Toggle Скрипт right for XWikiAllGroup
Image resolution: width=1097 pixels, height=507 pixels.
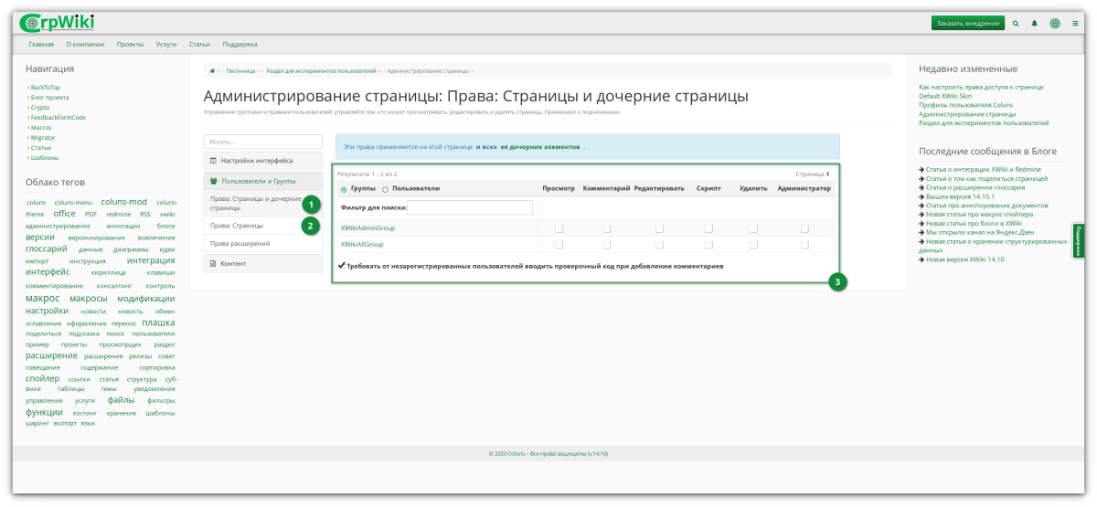[x=708, y=245]
